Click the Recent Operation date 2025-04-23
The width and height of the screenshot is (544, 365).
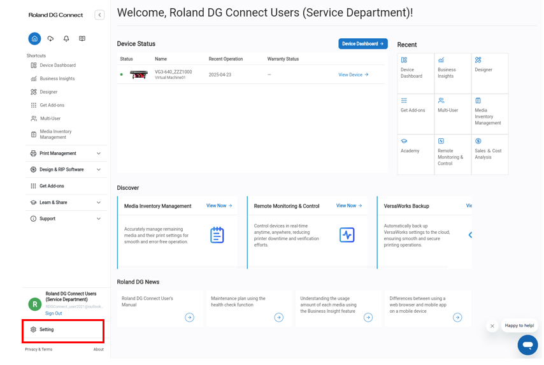pos(220,75)
